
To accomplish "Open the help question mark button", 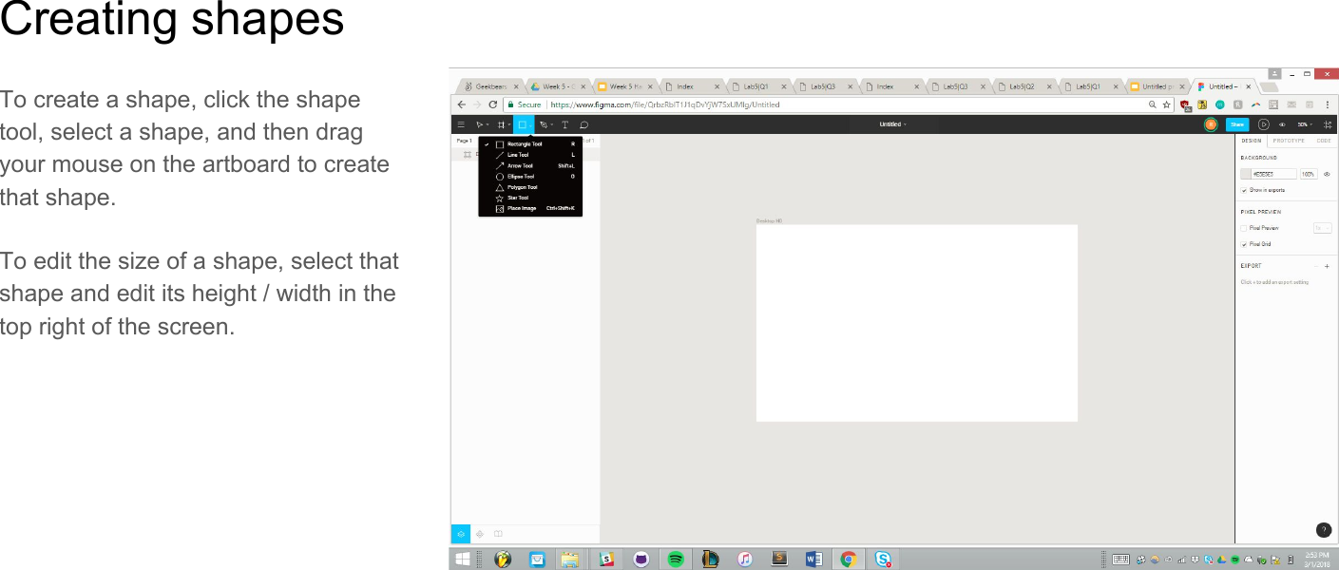I will point(1323,530).
